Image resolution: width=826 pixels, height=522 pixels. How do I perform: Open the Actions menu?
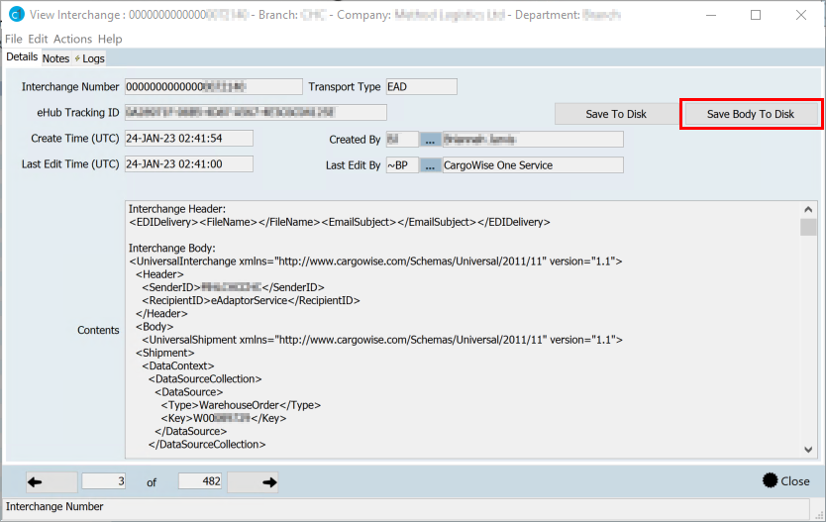tap(72, 39)
